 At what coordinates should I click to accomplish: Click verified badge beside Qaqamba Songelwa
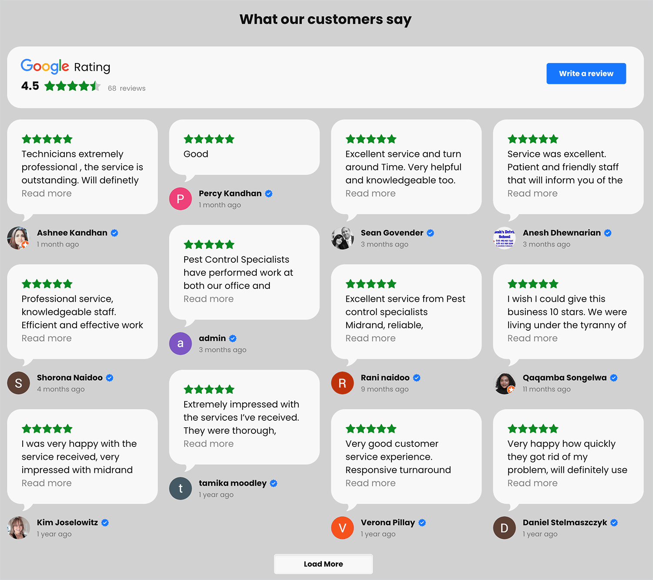coord(614,378)
